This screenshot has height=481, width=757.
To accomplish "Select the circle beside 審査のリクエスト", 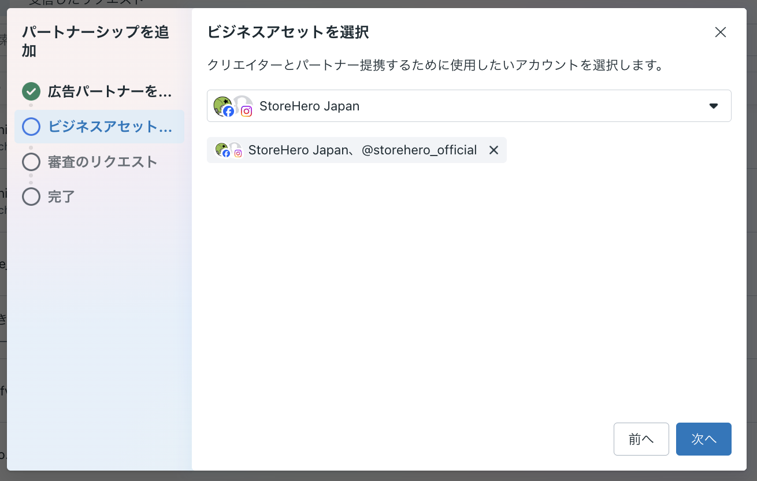I will coord(31,162).
